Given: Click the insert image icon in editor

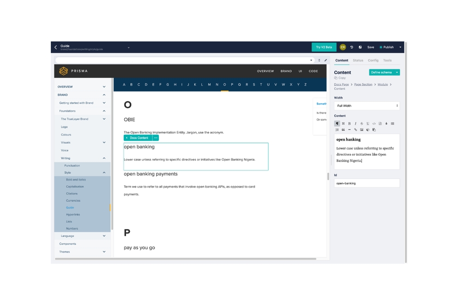Looking at the screenshot, I should 362,130.
